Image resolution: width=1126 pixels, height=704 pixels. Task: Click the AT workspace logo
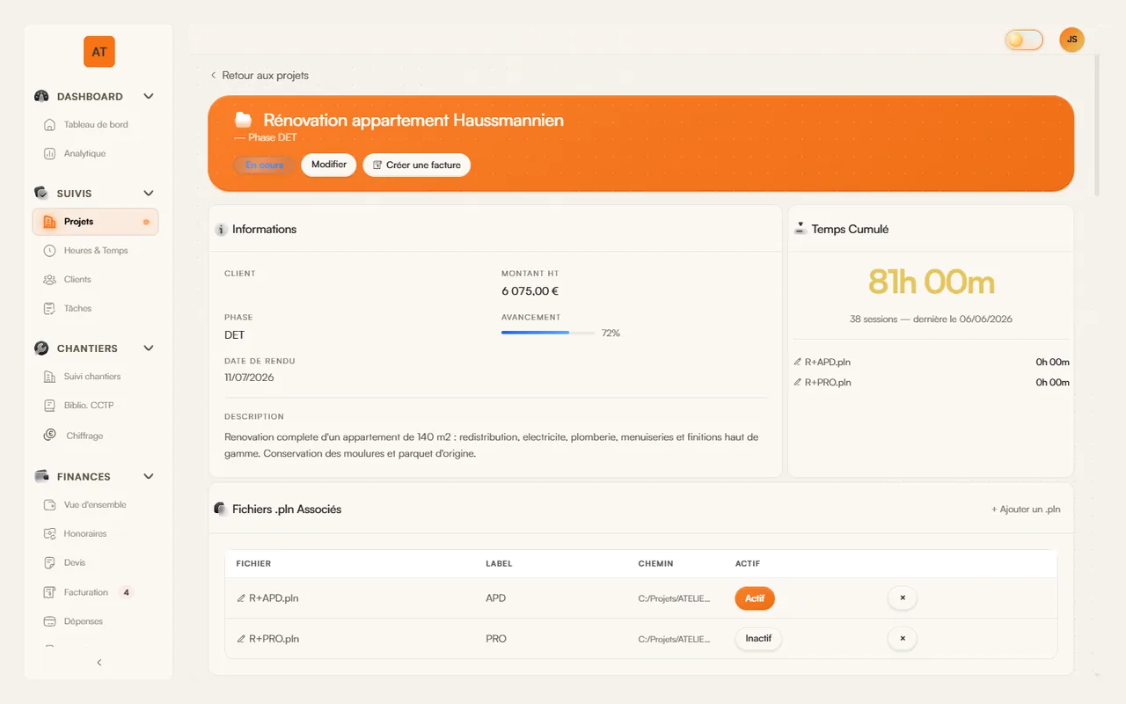click(99, 52)
